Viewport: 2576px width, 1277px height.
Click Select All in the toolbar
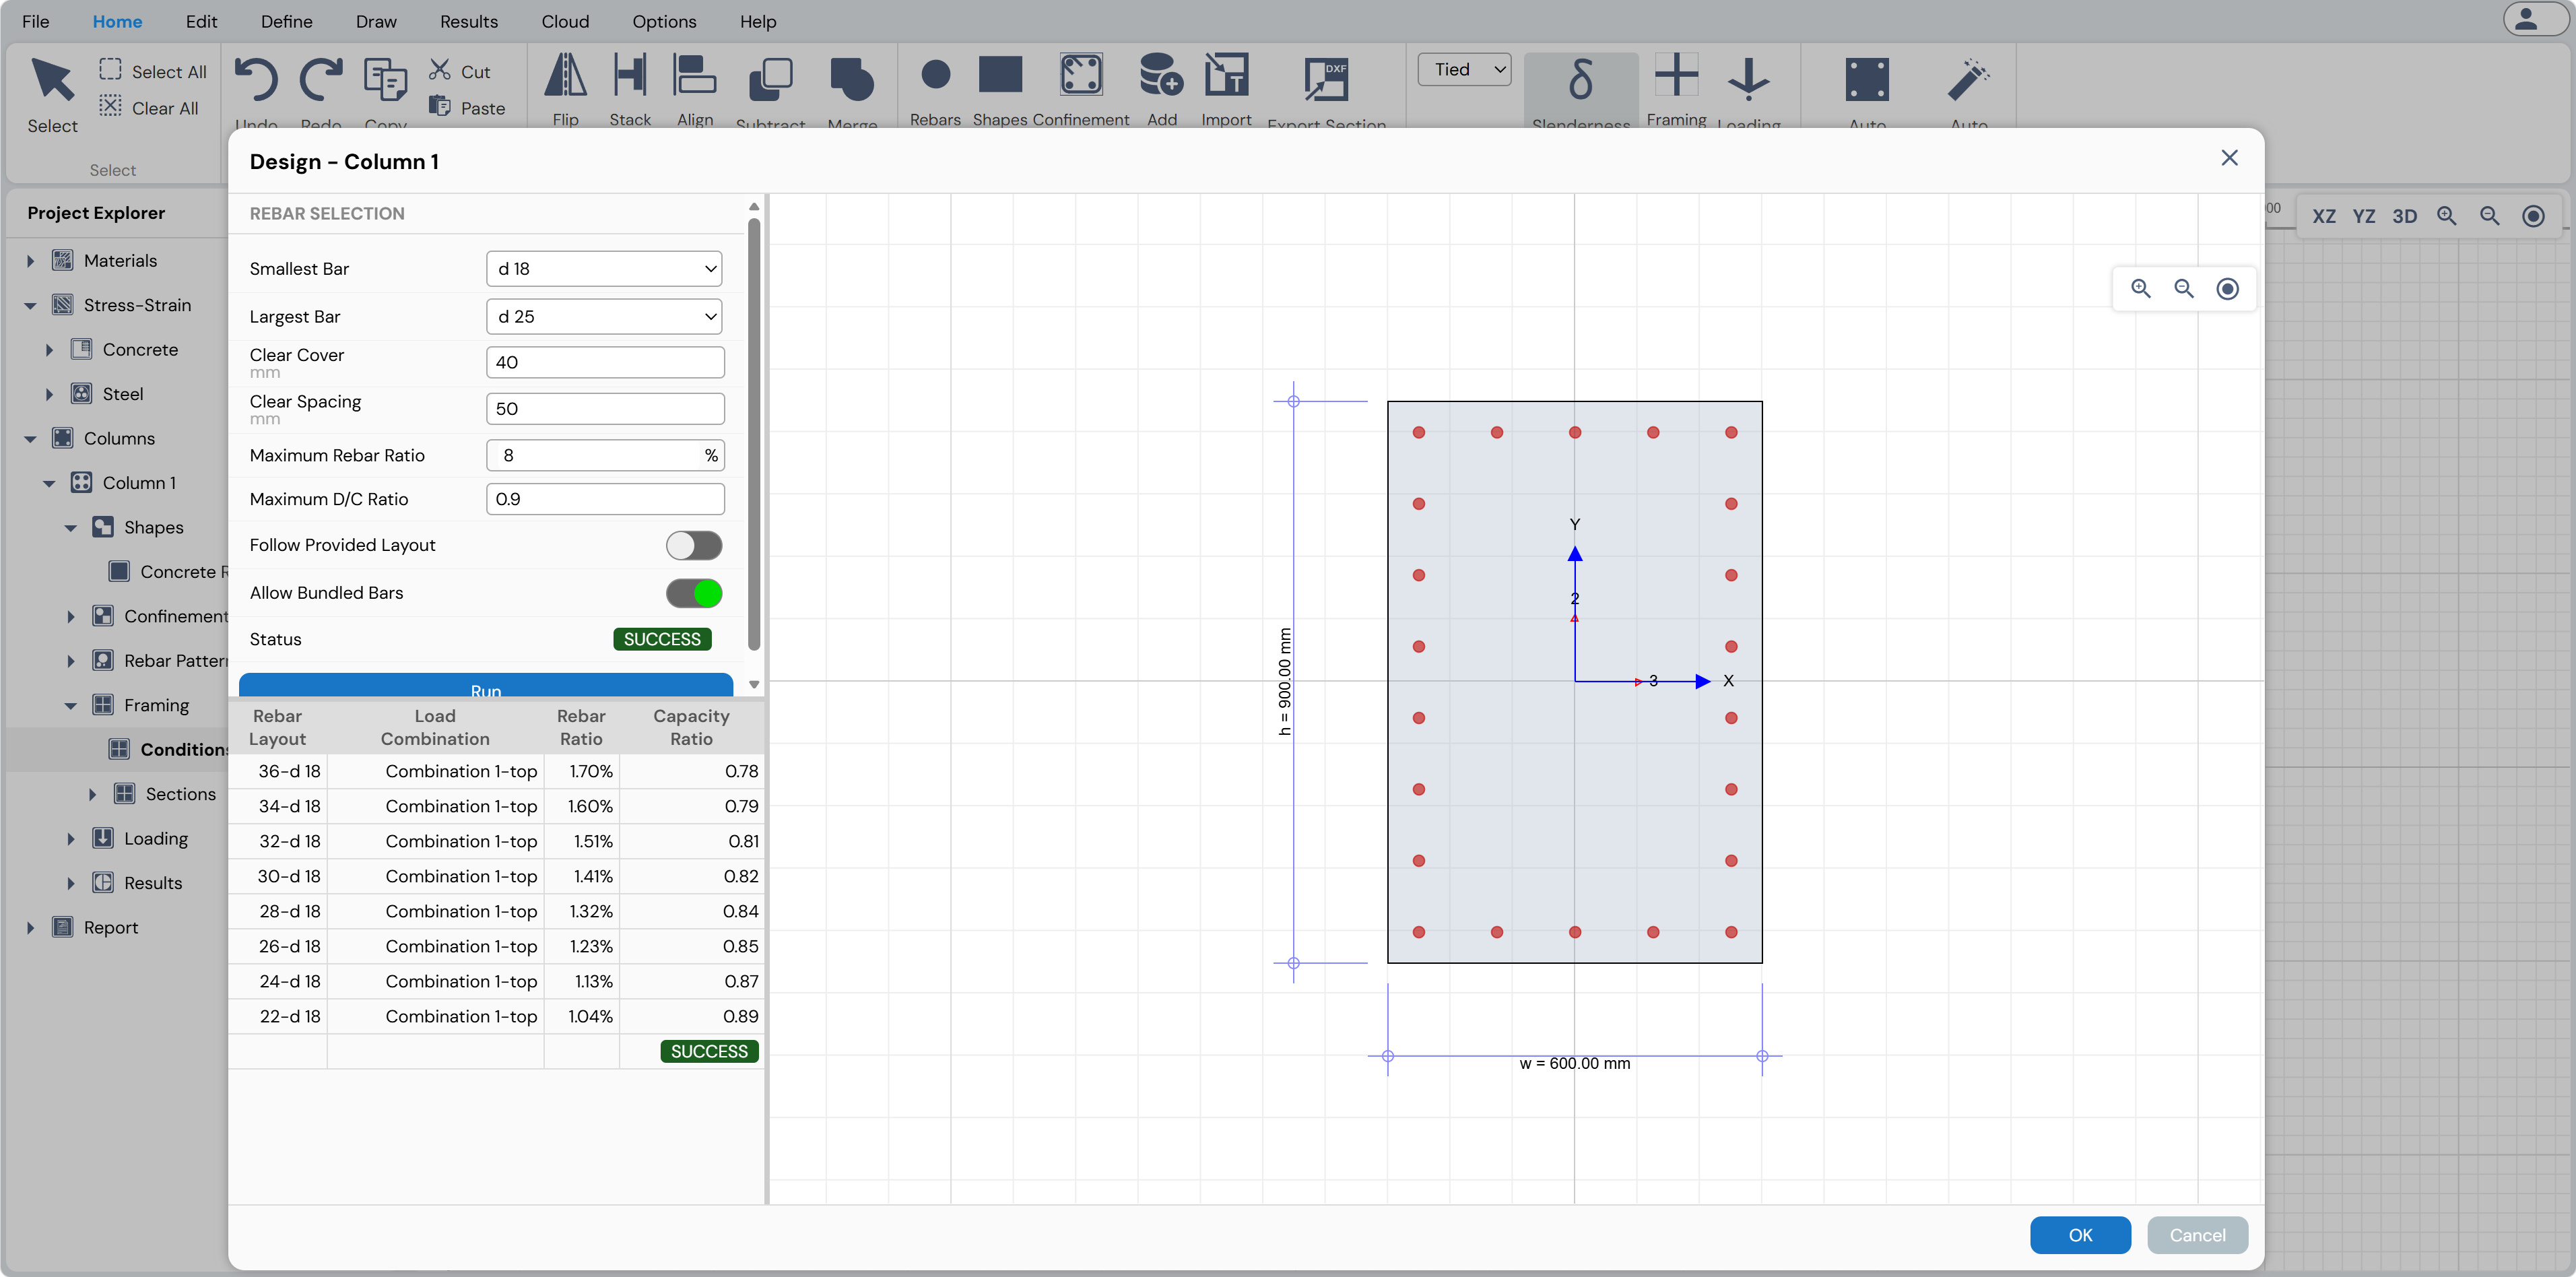point(153,71)
